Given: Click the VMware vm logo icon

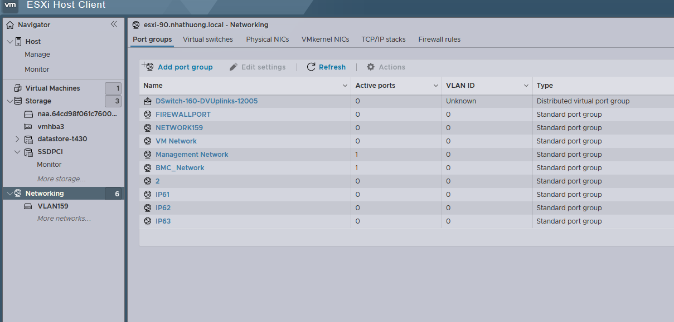Looking at the screenshot, I should 10,5.
